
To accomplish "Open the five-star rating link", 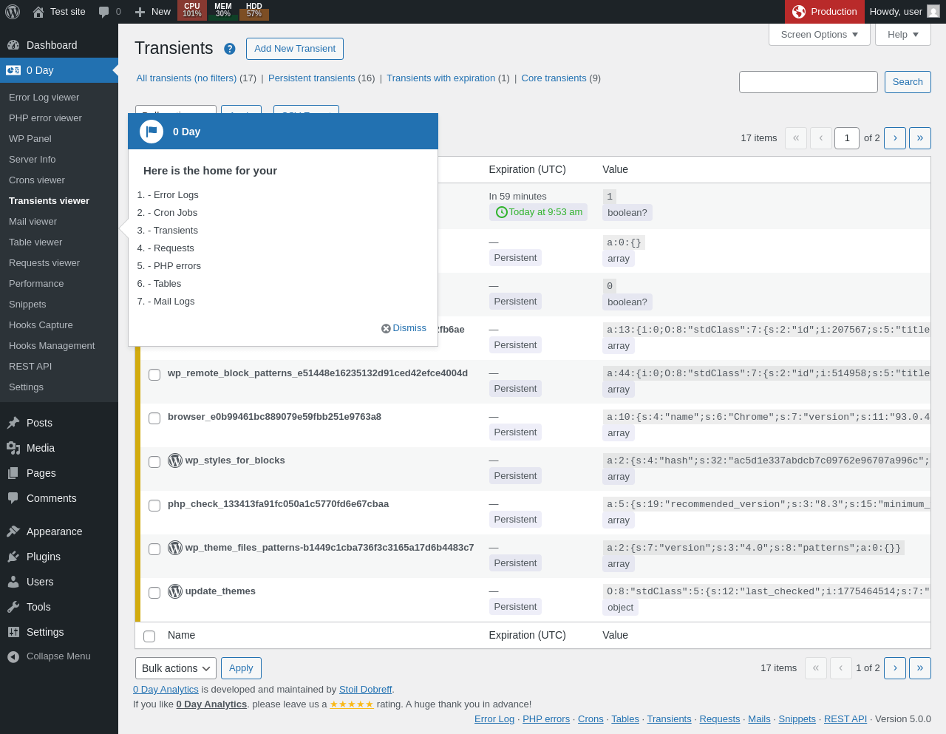I will tap(352, 704).
